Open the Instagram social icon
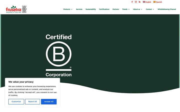Image resolution: width=180 pixels, height=112 pixels. (x=136, y=2)
